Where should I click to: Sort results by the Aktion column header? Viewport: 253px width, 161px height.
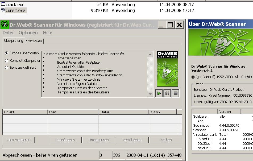point(163,112)
